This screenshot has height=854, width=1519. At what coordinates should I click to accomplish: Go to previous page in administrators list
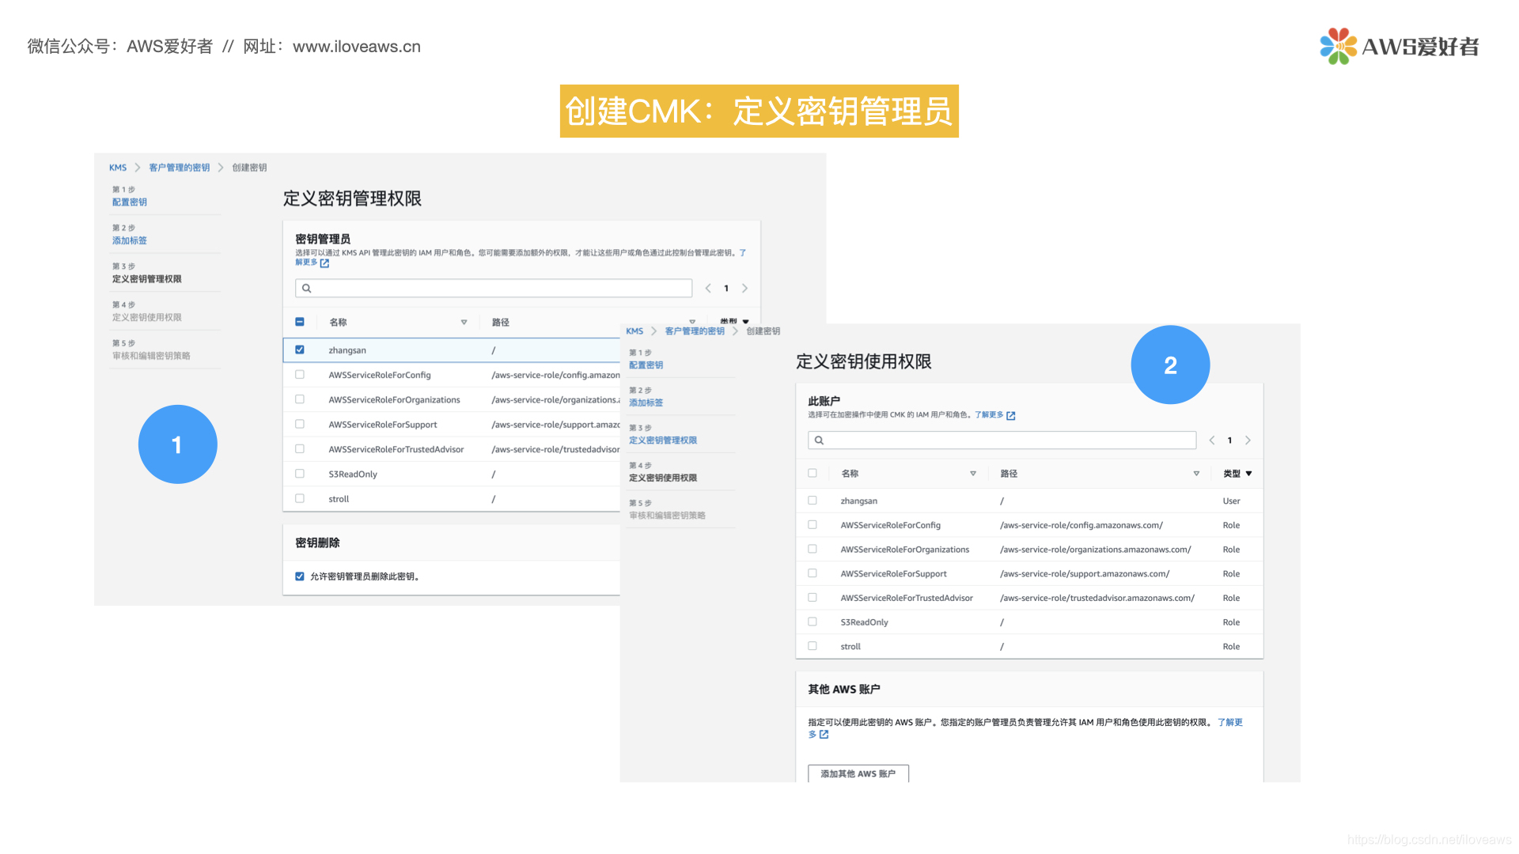[708, 289]
